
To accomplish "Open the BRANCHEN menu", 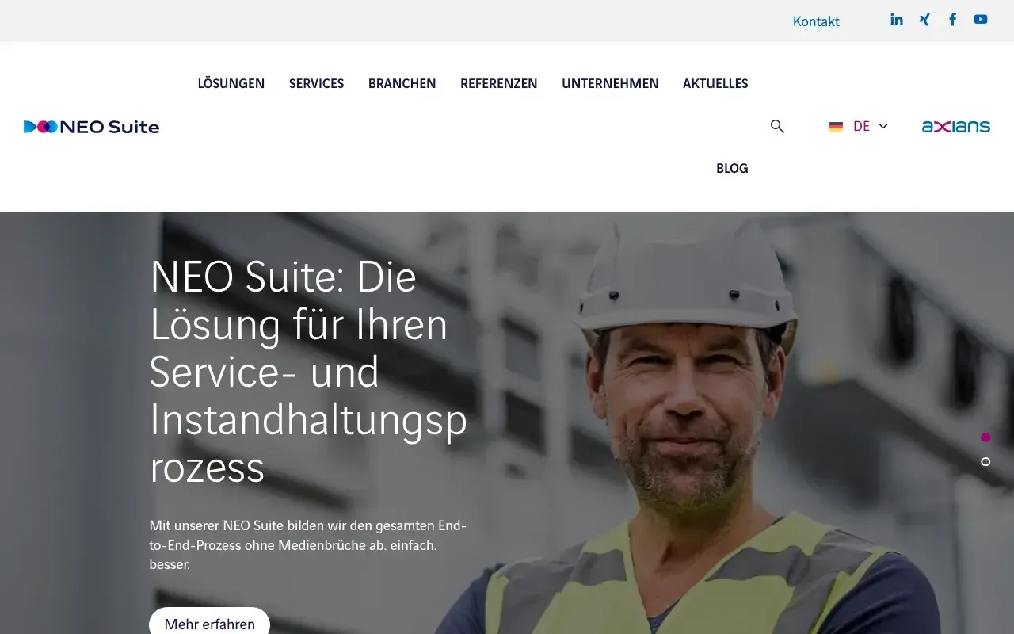I will click(x=402, y=83).
